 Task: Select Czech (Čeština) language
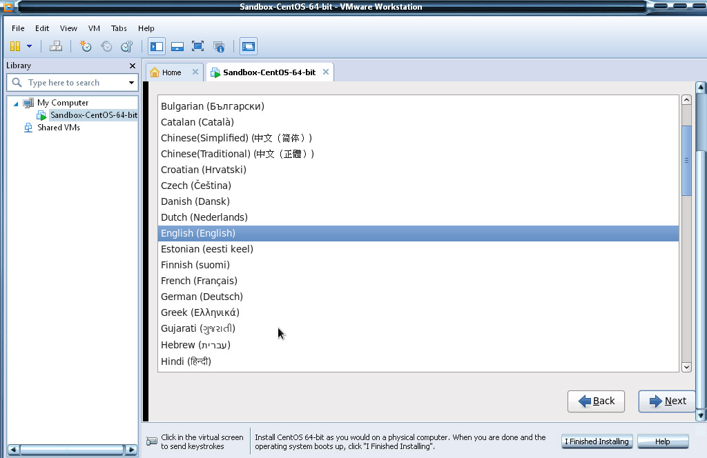click(418, 186)
